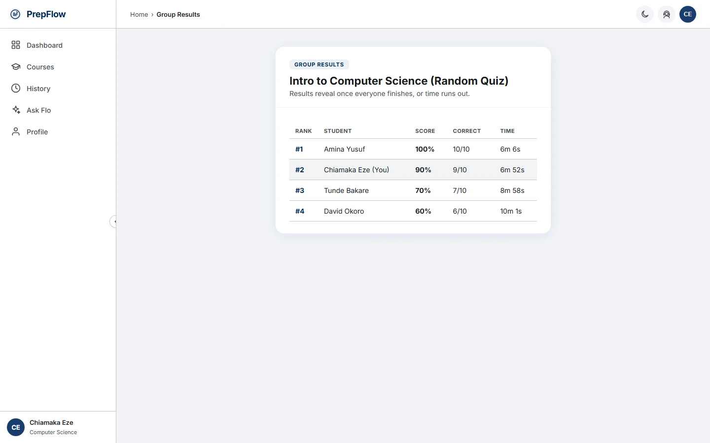710x443 pixels.
Task: Click the badge icon in the top bar
Action: point(667,14)
